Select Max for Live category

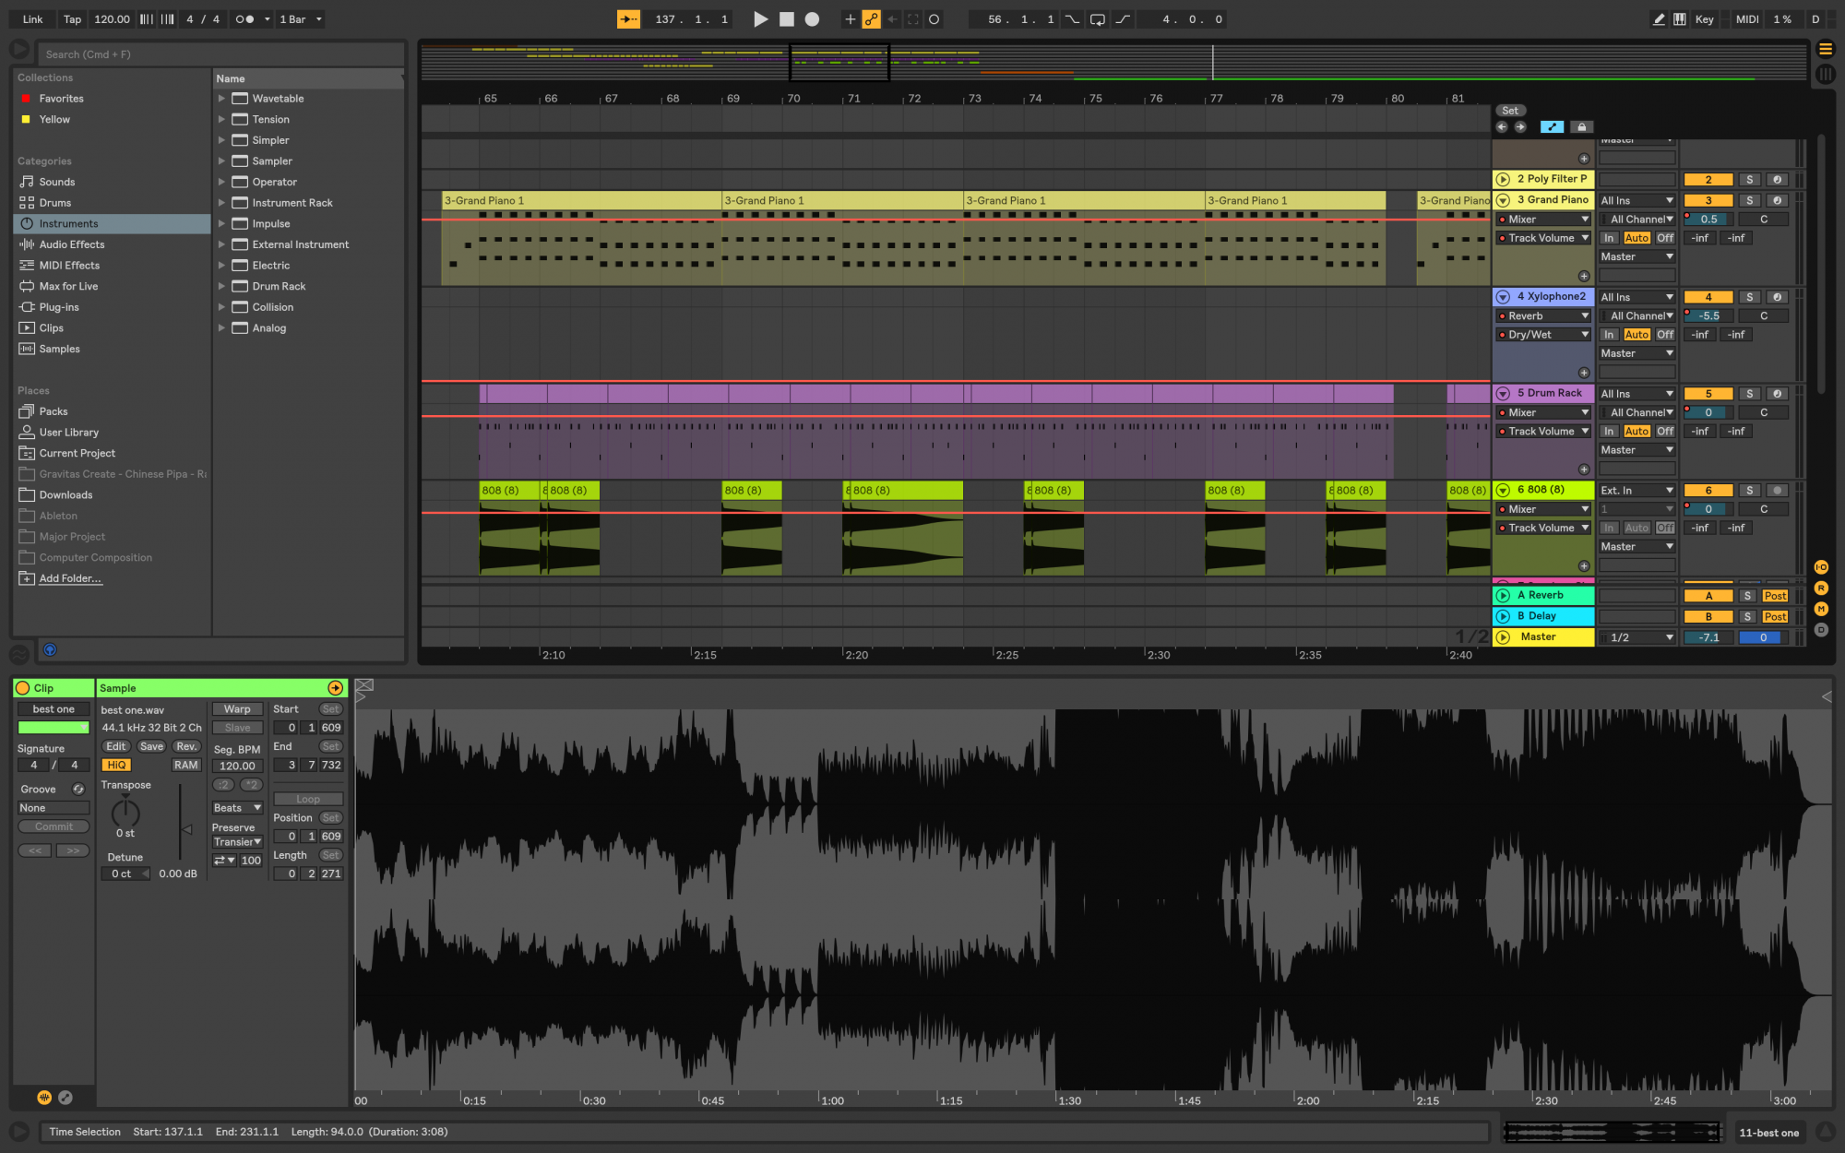point(68,286)
